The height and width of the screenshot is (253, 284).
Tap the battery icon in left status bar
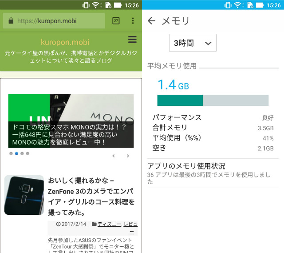[x=118, y=5]
